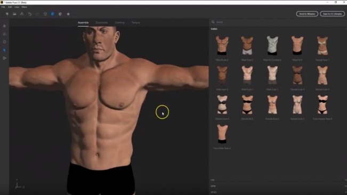This screenshot has height=195, width=347.
Task: Open the File menu
Action: [x=3, y=7]
